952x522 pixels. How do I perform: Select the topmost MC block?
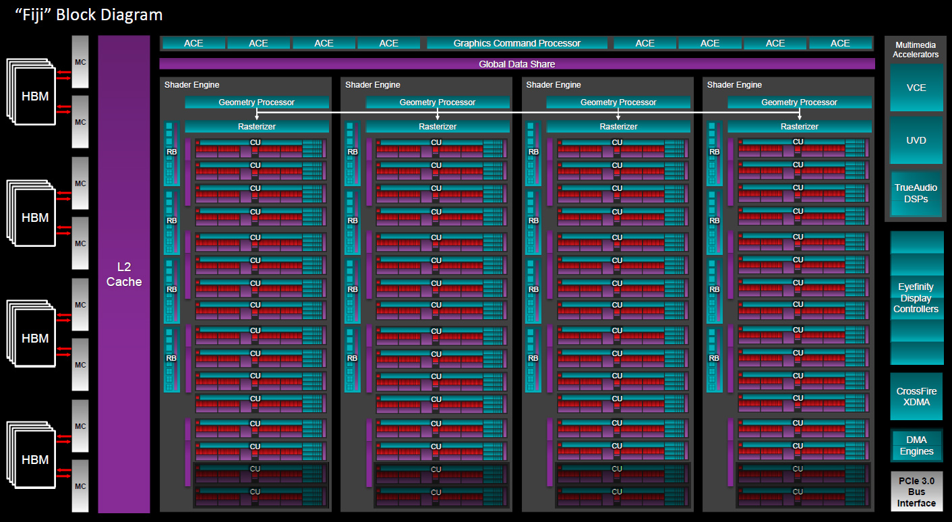click(x=80, y=61)
